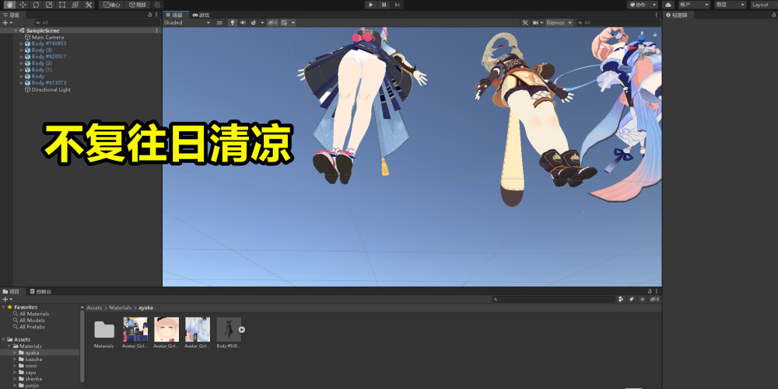Select the Move tool
The width and height of the screenshot is (778, 389).
pos(23,5)
